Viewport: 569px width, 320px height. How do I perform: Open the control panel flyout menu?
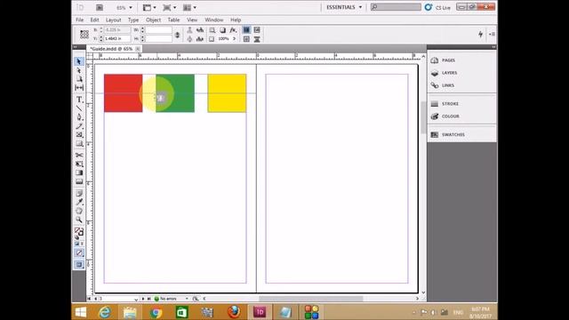[x=492, y=34]
